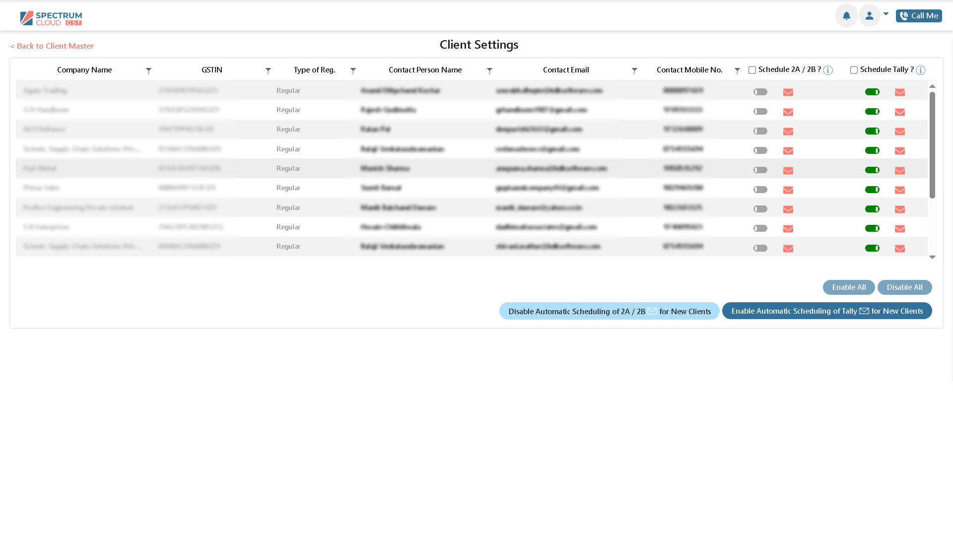Open the Contact Email column filter

coord(635,70)
